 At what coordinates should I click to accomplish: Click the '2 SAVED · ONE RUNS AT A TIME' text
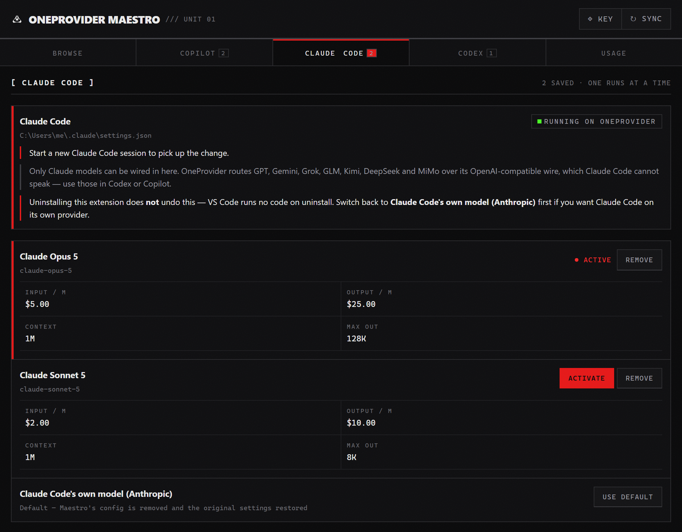(x=606, y=83)
